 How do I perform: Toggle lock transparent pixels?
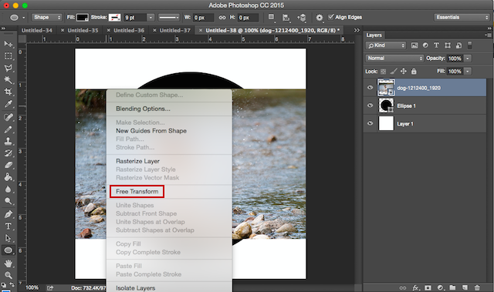point(383,72)
